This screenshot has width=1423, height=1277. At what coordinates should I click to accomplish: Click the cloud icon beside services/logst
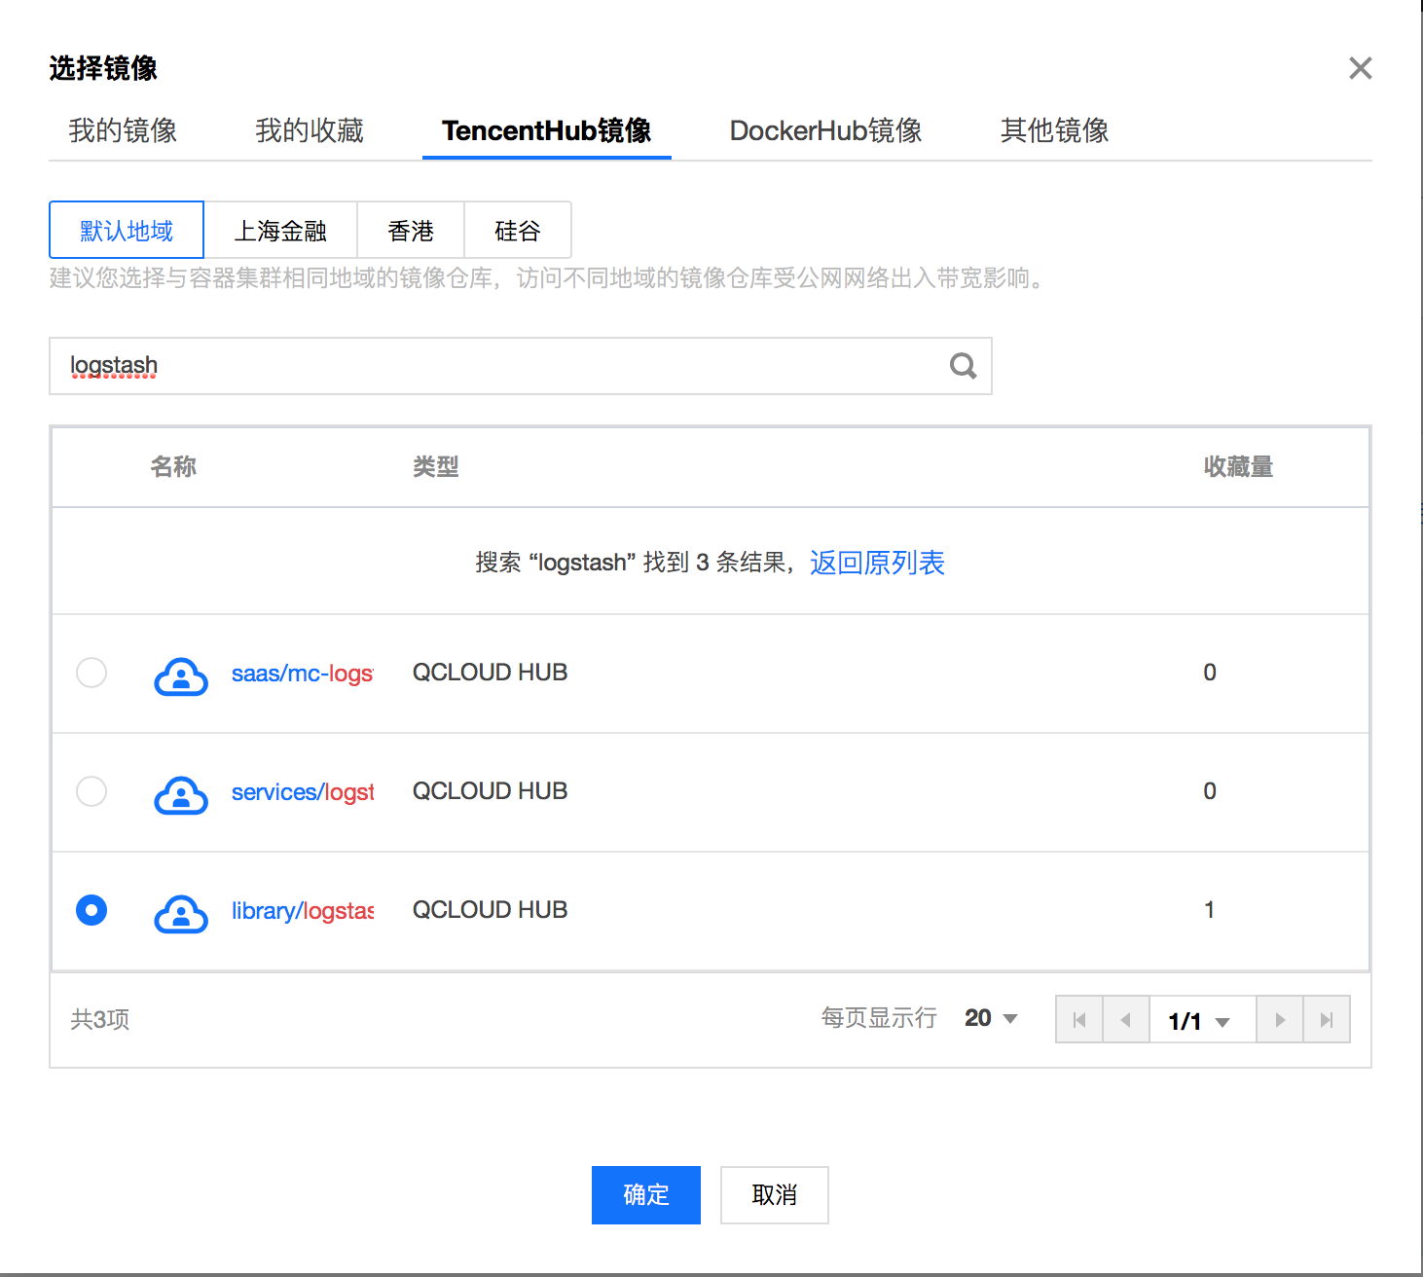[181, 794]
